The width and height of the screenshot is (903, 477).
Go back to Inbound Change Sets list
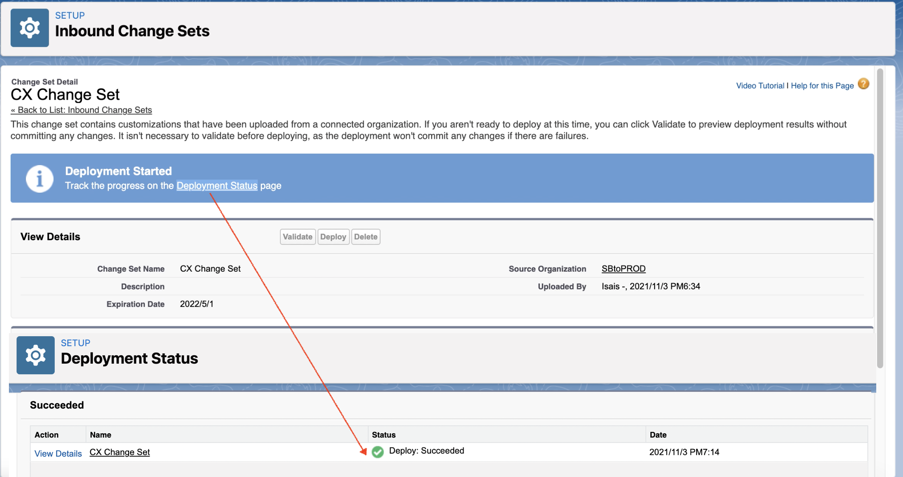click(81, 110)
